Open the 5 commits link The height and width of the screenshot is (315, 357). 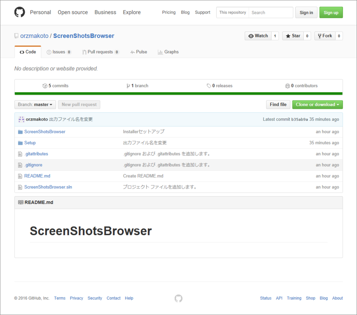click(x=55, y=86)
